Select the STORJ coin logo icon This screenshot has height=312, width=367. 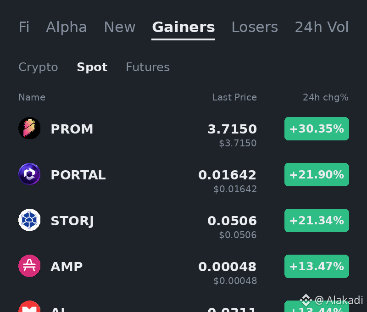coord(29,220)
